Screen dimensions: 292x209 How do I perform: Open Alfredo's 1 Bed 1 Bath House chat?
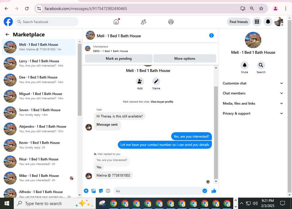pos(39,193)
